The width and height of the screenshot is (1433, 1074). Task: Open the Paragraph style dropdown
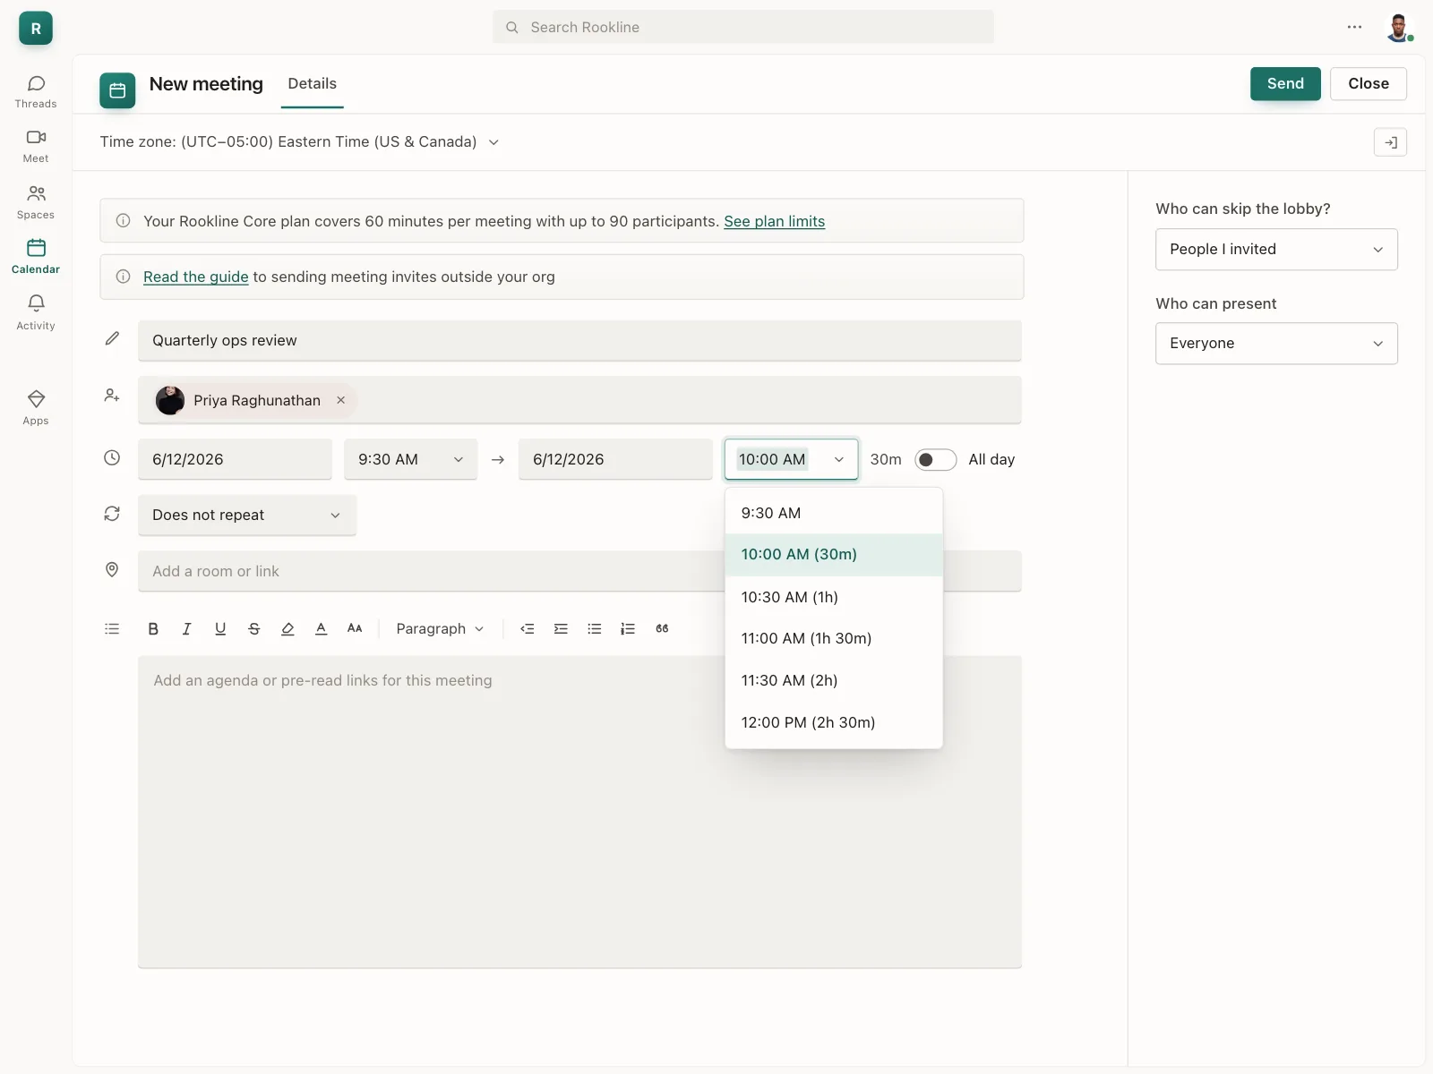coord(440,628)
